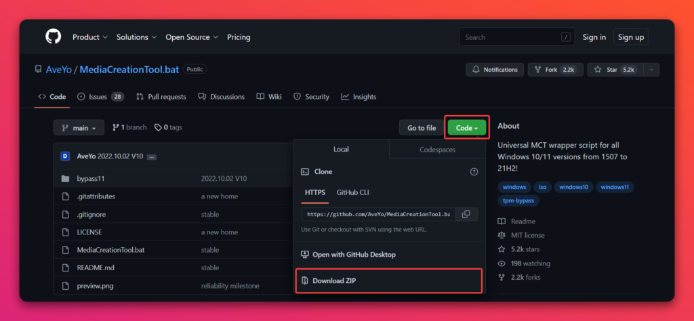
Task: Click the README.md file icon
Action: [66, 267]
